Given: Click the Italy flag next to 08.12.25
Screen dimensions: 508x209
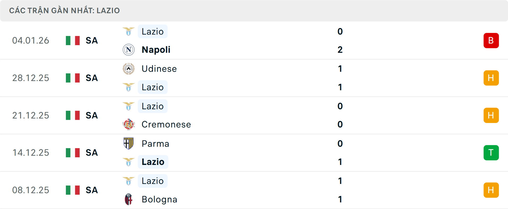Looking at the screenshot, I should point(72,190).
